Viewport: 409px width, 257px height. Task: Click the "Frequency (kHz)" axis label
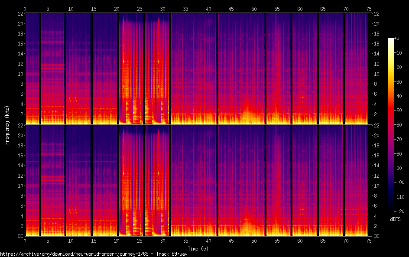7,125
